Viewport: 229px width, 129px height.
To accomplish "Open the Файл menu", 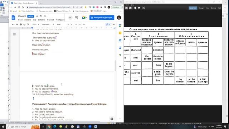I will click(x=20, y=20).
